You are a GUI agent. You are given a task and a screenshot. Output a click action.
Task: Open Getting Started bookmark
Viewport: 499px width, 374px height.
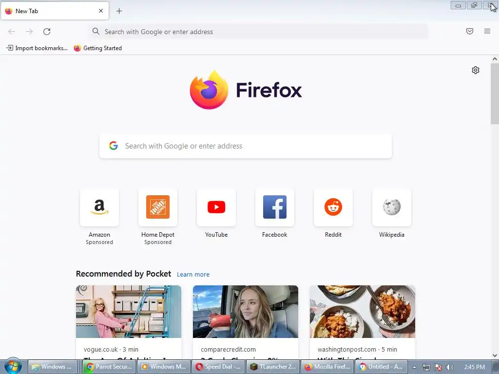(97, 48)
